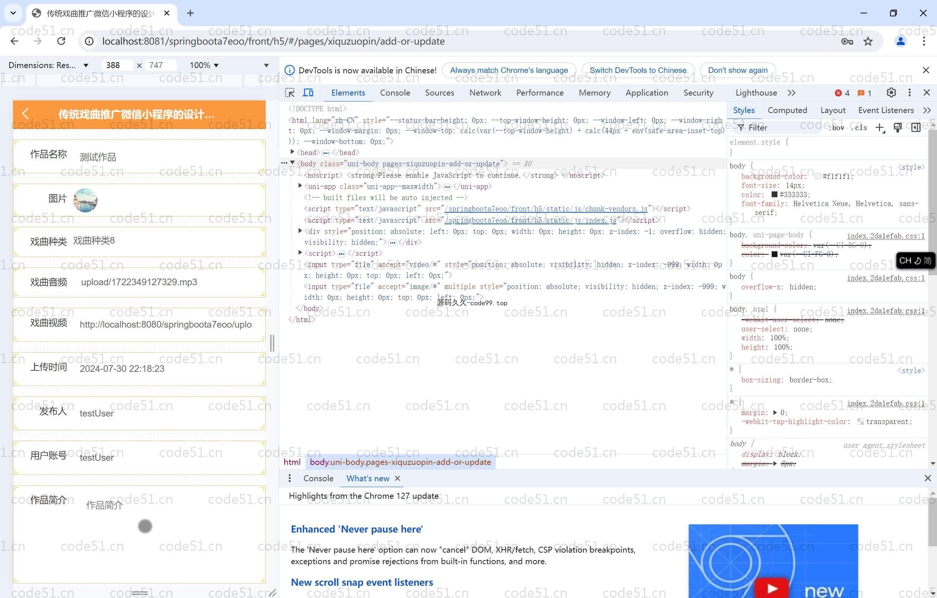The width and height of the screenshot is (937, 598).
Task: Open throttling dropdown arrow in device toolbar
Action: tap(266, 65)
